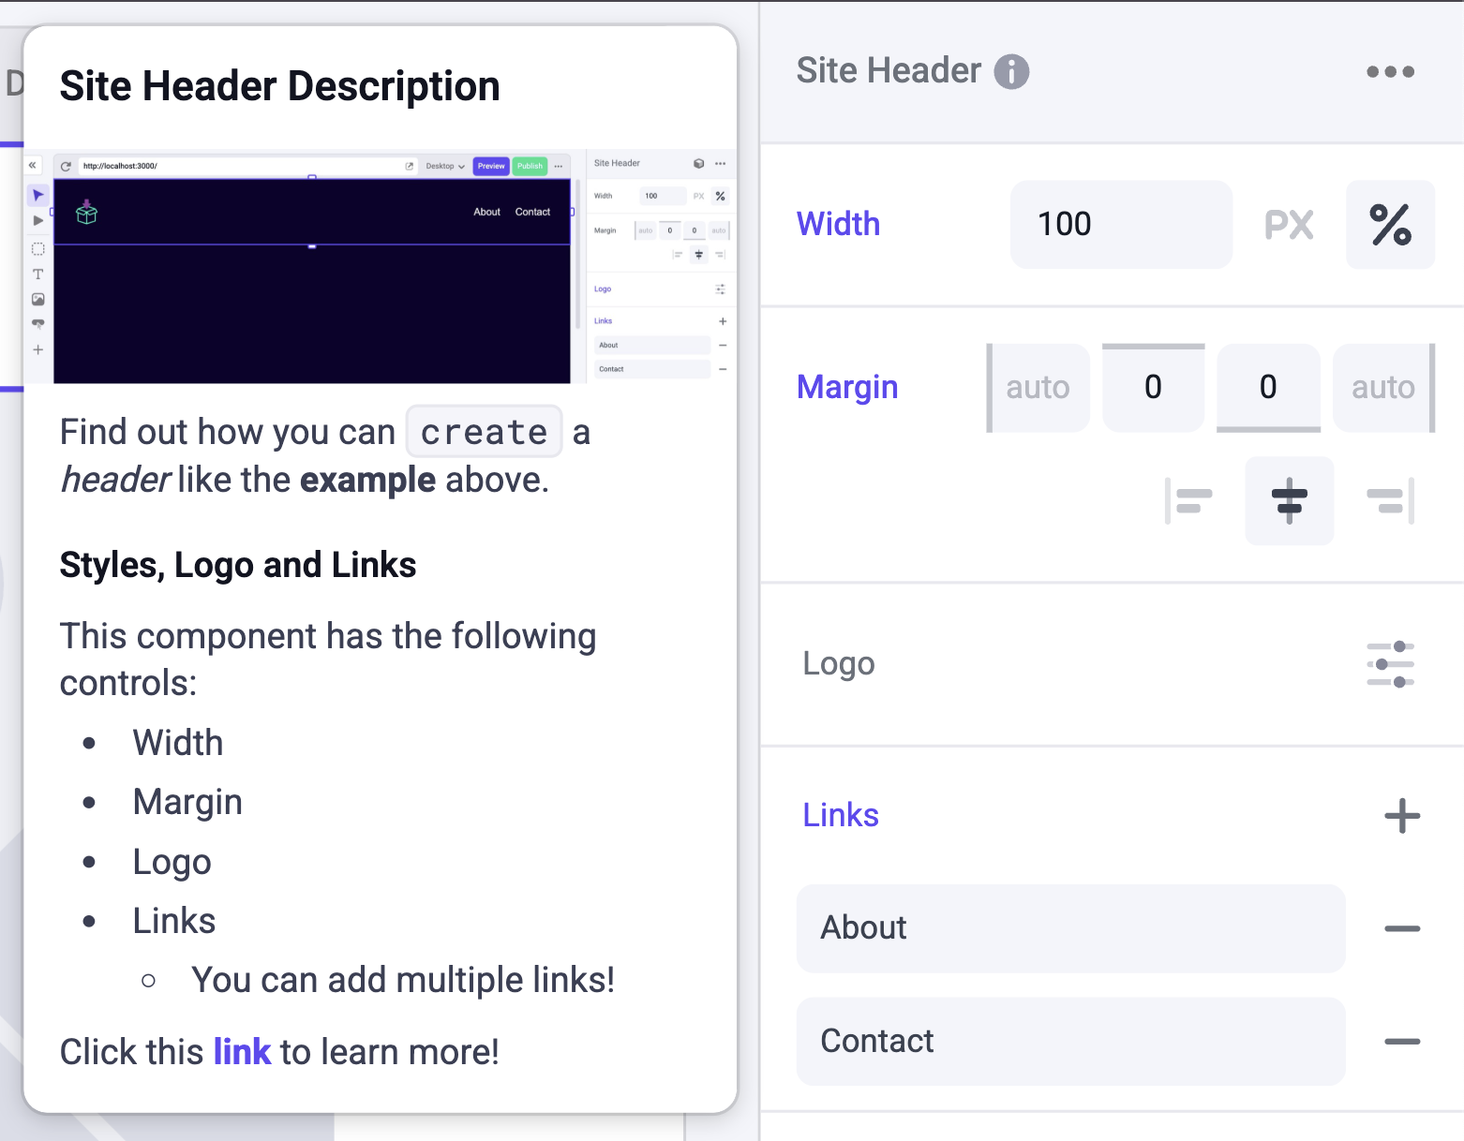The height and width of the screenshot is (1141, 1464).
Task: Select the Comment tool
Action: click(x=37, y=325)
